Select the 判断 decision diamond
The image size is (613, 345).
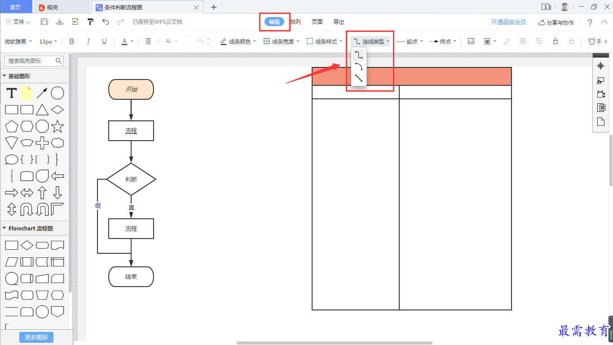coord(131,179)
